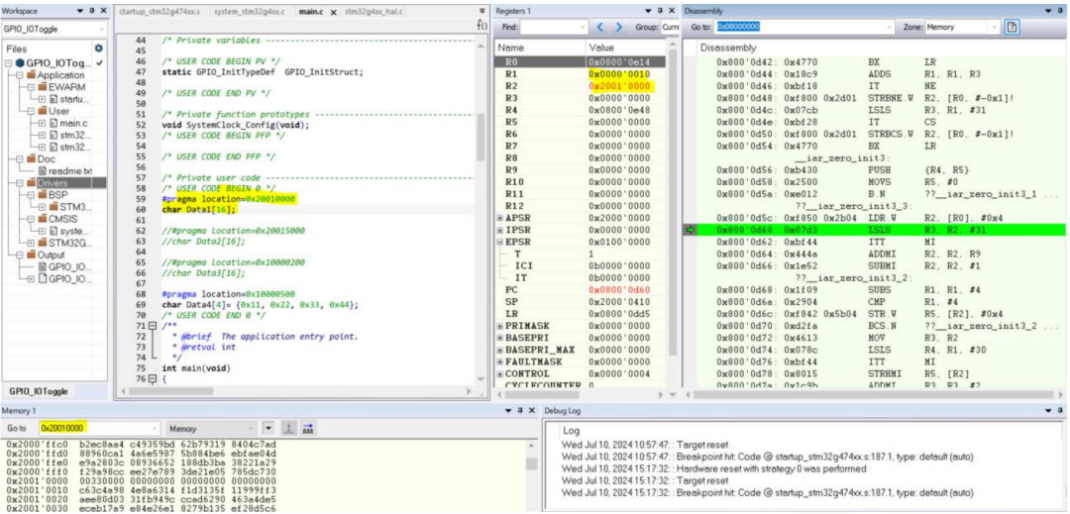The height and width of the screenshot is (514, 1070).
Task: Collapse the User folder node
Action: click(32, 111)
